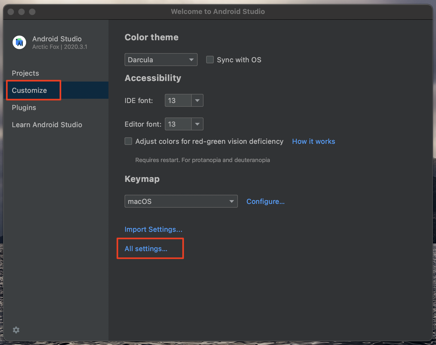Click the Keymap heading

coord(142,179)
